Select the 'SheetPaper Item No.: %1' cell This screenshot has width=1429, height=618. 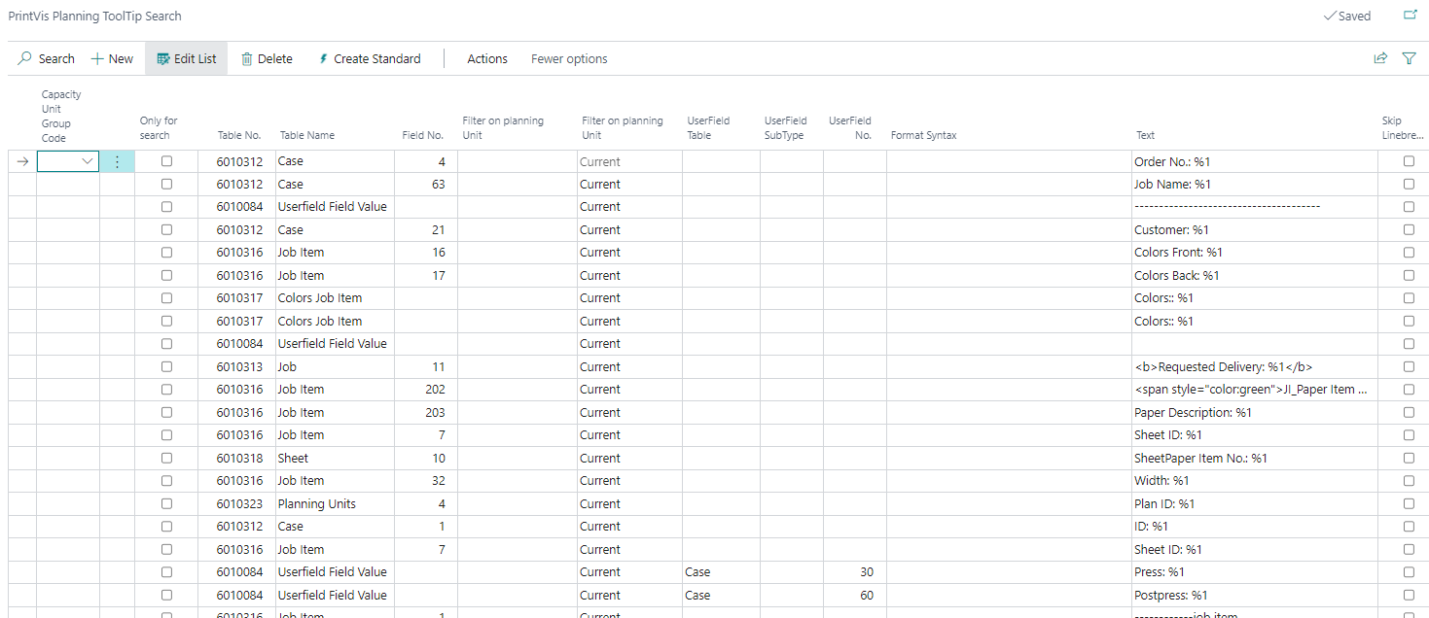pos(1255,459)
